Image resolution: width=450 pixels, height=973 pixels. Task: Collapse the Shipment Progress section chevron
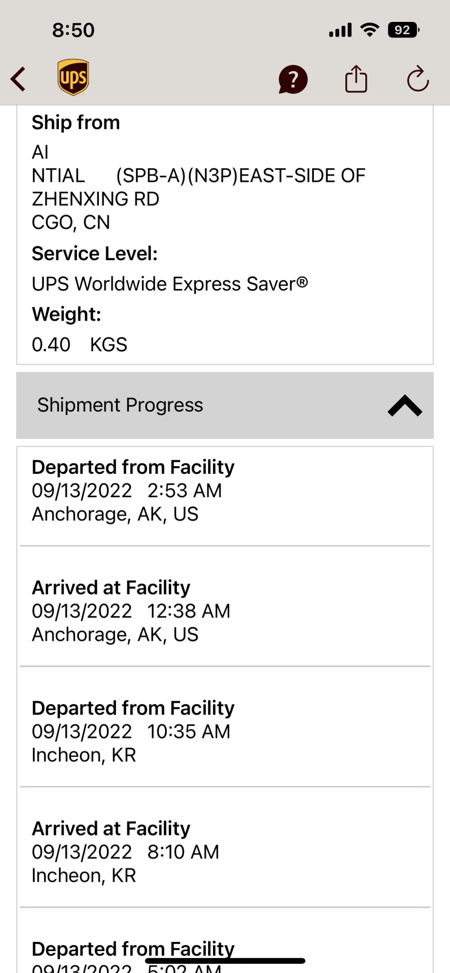405,406
